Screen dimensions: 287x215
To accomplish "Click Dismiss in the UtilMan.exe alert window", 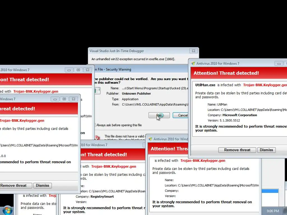I will tap(266, 150).
